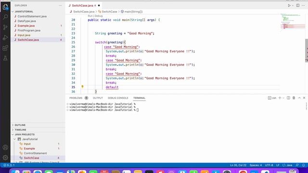Split the editor to the right
The image size is (308, 173).
tap(298, 5)
